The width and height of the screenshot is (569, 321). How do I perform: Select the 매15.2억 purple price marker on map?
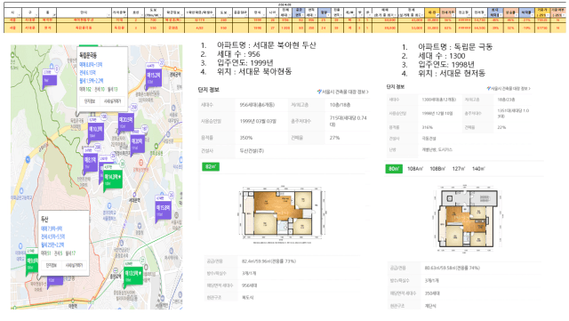153,77
